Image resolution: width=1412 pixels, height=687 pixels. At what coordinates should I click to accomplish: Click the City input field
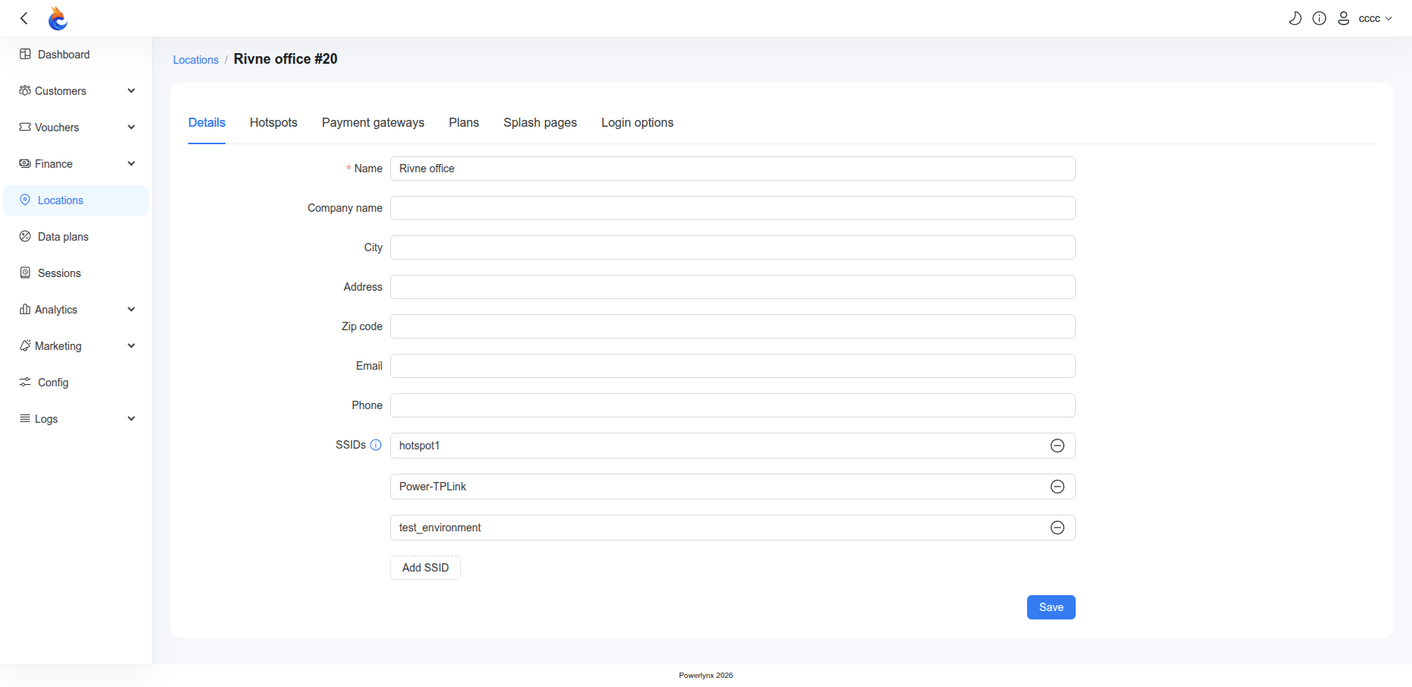733,247
